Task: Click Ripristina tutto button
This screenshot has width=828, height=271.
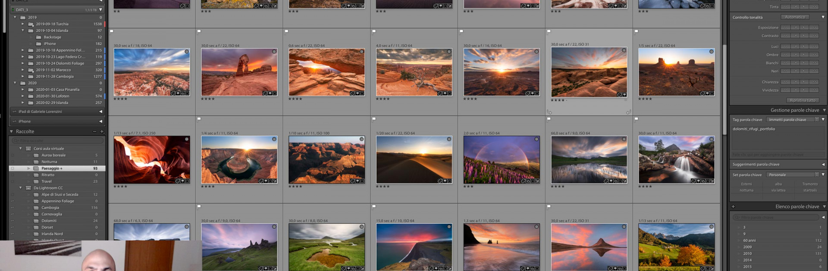Action: click(x=803, y=101)
